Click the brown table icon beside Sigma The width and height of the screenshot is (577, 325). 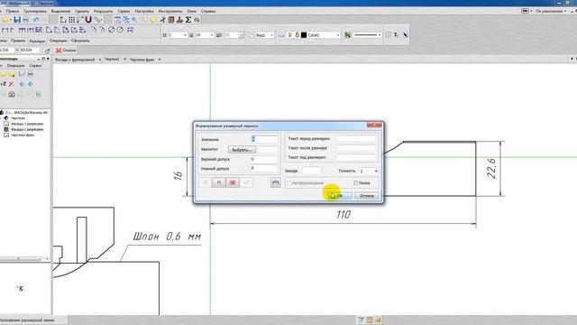pyautogui.click(x=171, y=20)
